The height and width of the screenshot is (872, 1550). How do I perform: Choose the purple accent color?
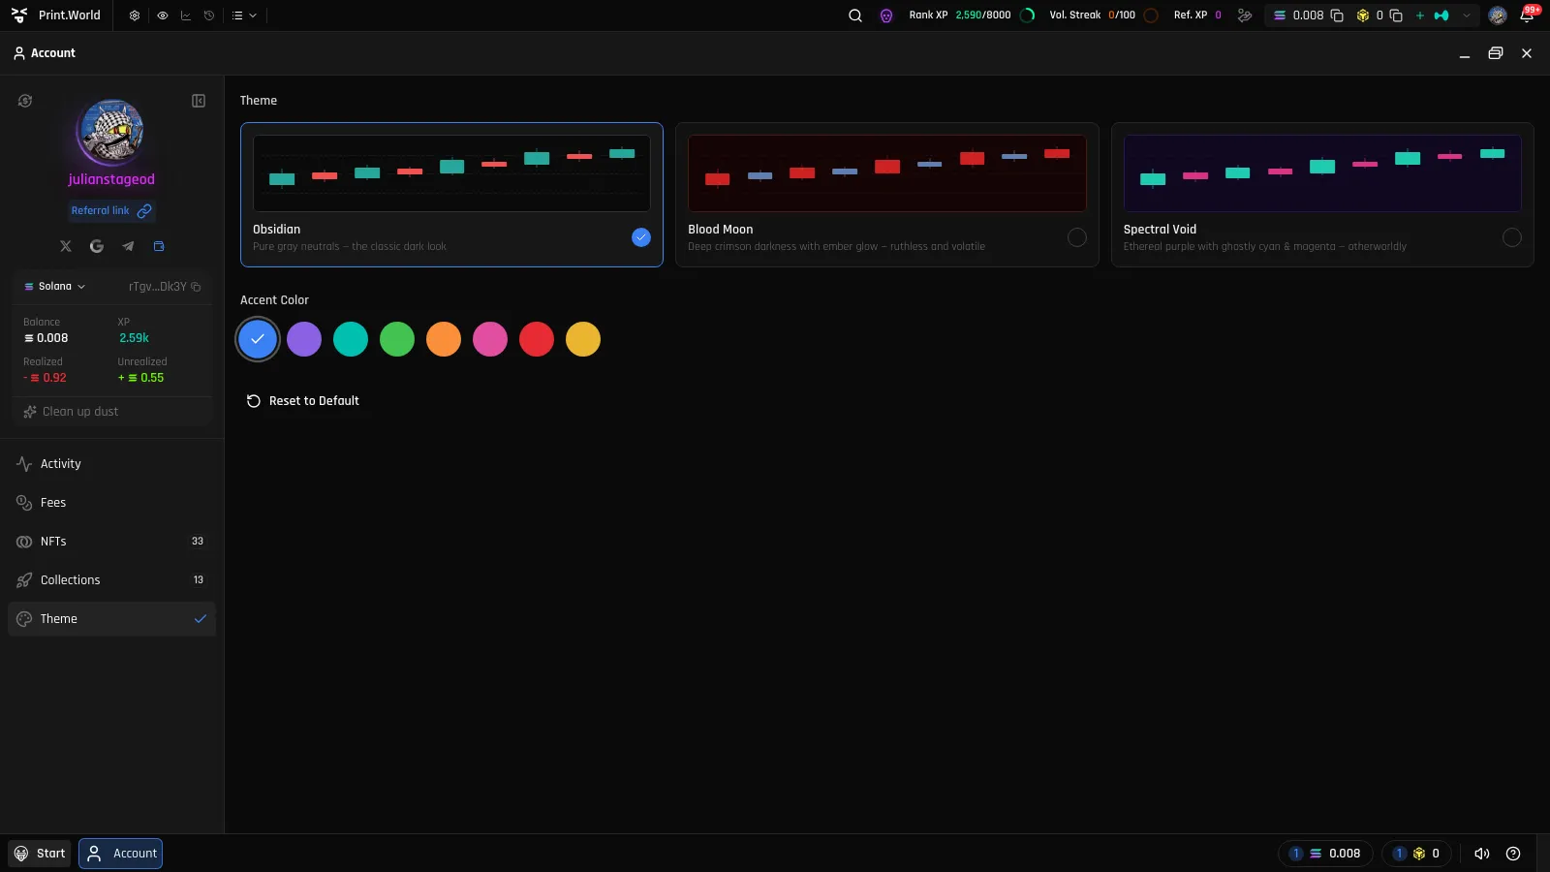pos(304,339)
